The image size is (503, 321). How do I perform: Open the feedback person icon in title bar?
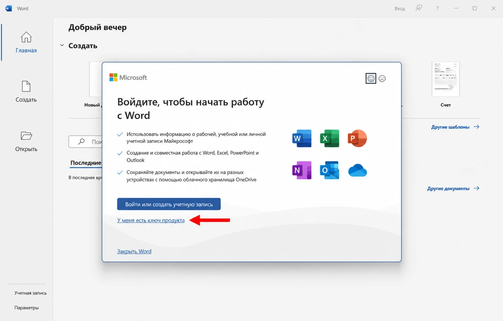[x=418, y=8]
